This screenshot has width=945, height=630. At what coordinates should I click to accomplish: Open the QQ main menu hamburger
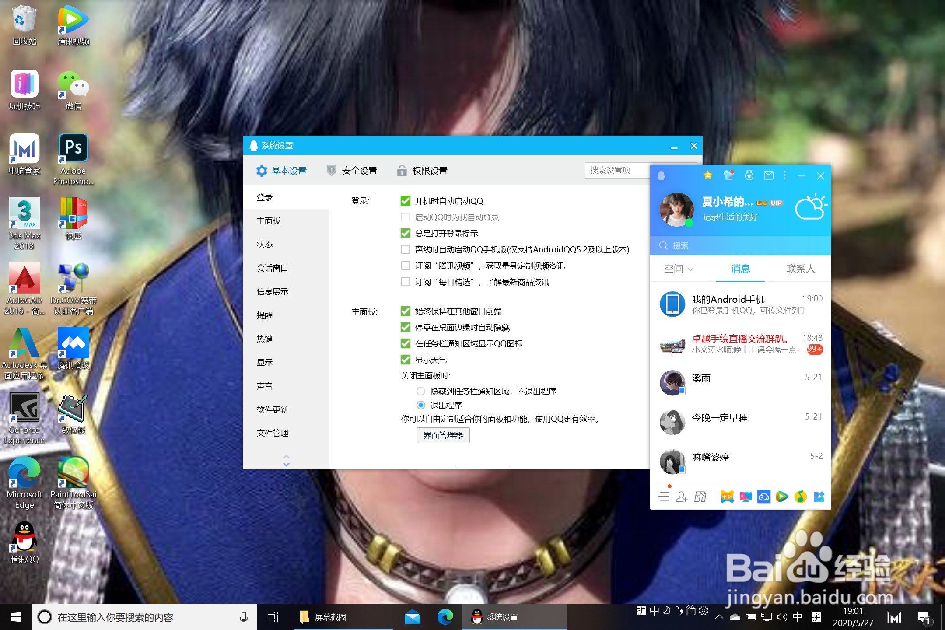tap(664, 497)
